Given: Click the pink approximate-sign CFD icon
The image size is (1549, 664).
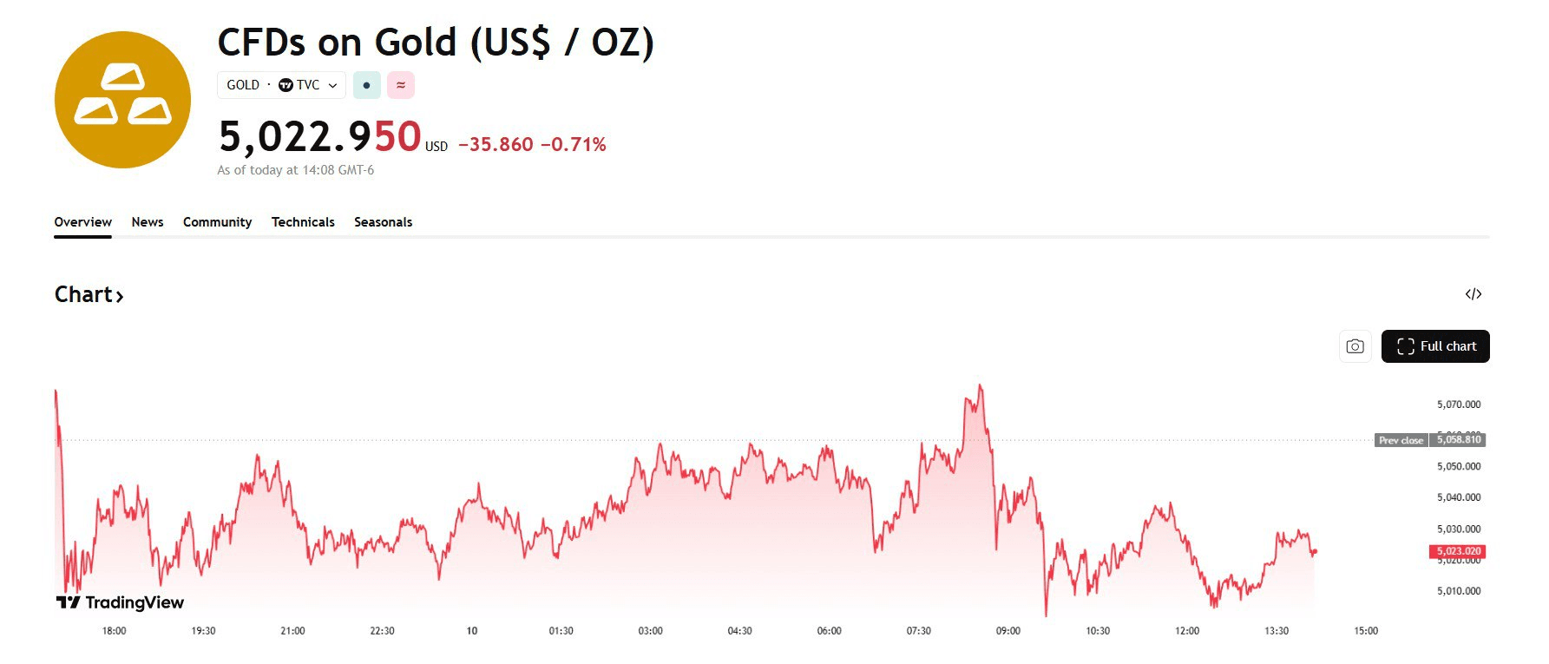Looking at the screenshot, I should 401,85.
